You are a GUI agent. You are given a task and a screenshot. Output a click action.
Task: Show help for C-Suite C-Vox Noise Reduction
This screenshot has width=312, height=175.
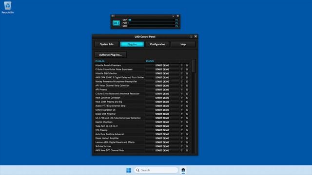[182, 94]
